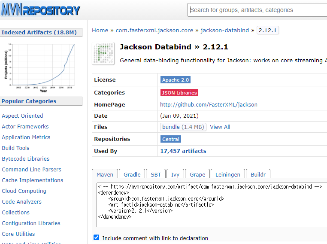Switch to the Leiningen tab
Viewport: 327px width, 244px height.
tap(228, 174)
